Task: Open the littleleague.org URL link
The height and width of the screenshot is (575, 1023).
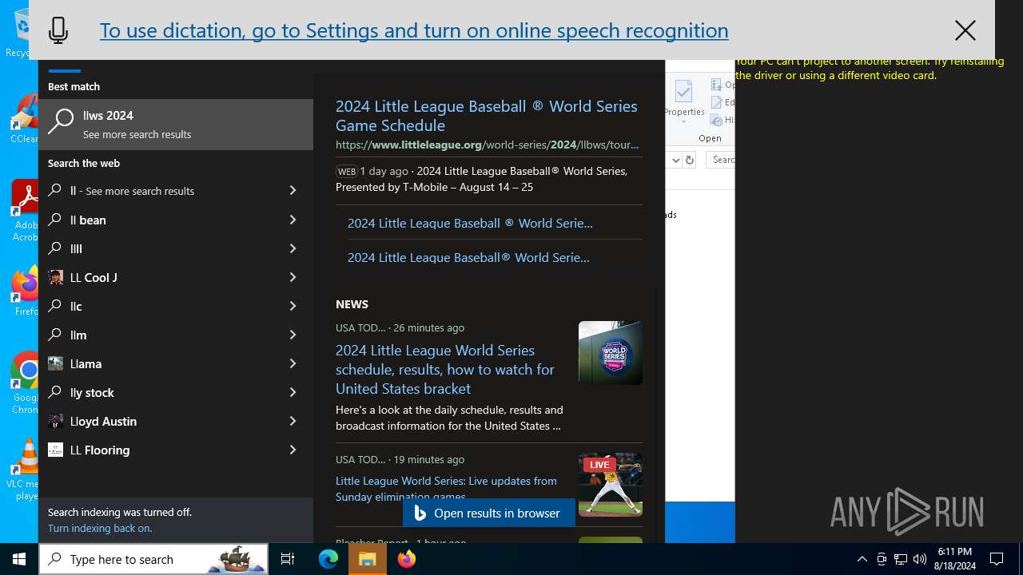Action: coord(487,145)
